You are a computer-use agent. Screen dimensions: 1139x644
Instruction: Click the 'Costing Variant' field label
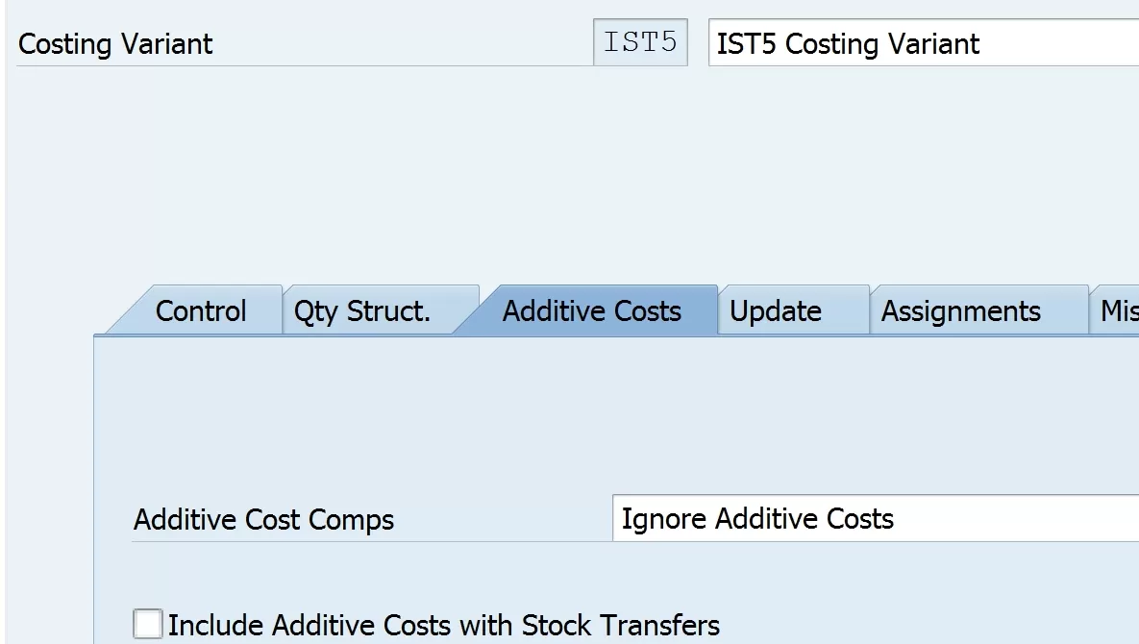115,44
